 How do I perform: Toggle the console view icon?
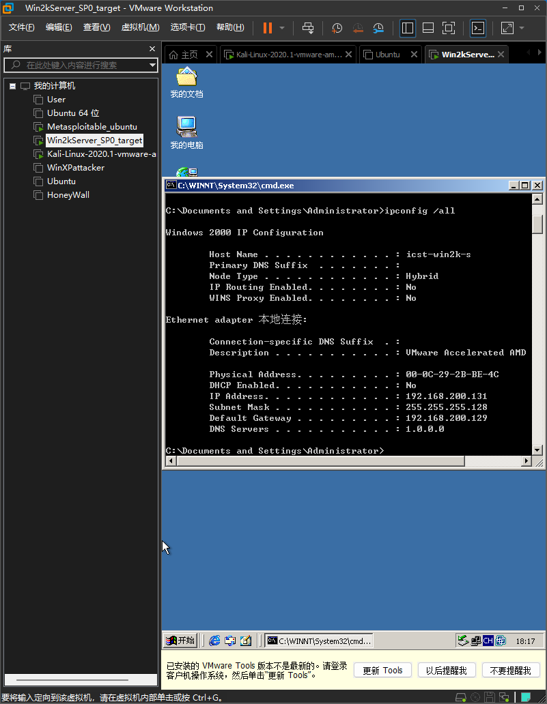478,28
